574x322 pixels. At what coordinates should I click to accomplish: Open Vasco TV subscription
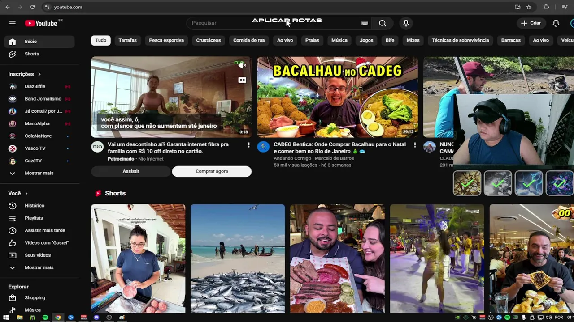(39, 148)
